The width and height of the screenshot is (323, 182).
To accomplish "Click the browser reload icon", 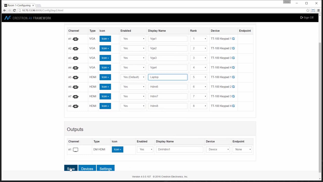I will click(14, 10).
